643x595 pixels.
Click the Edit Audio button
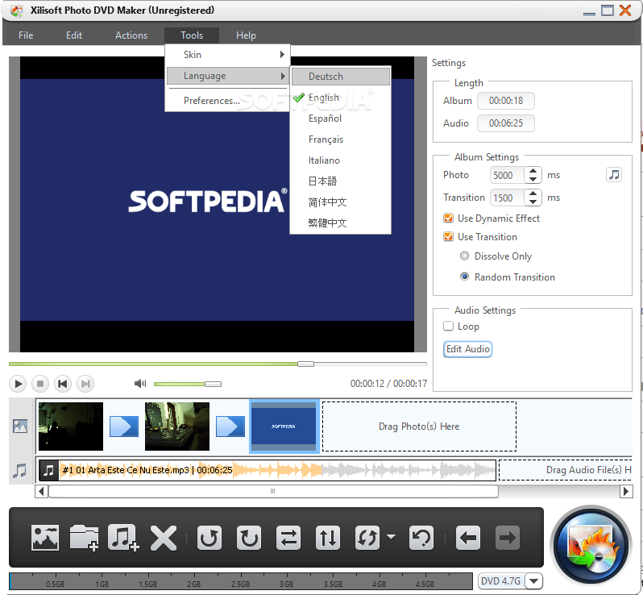coord(467,349)
